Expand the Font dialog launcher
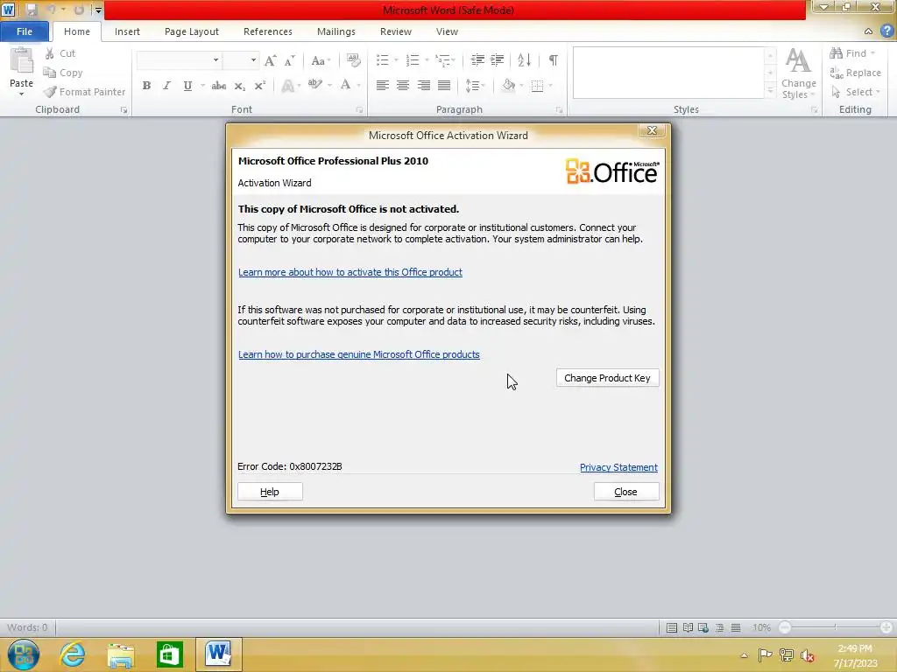The height and width of the screenshot is (672, 897). point(359,109)
